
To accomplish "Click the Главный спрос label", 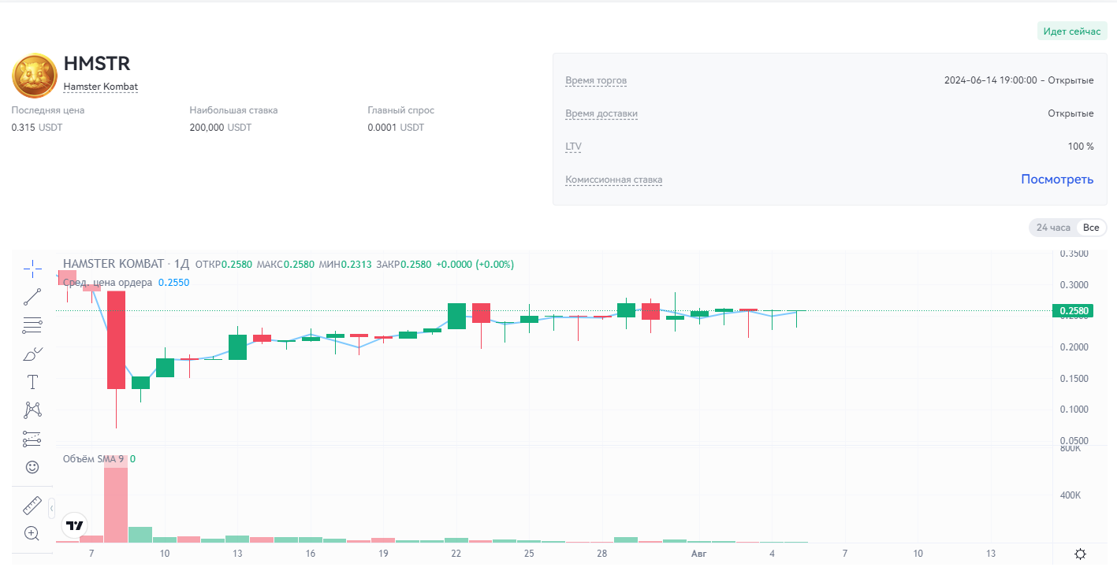I will pyautogui.click(x=400, y=110).
